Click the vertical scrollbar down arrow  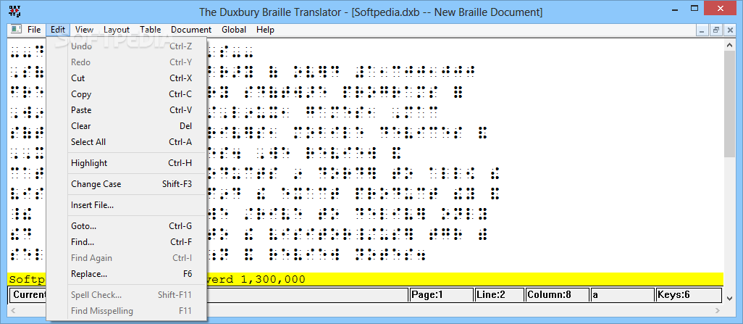[x=730, y=299]
